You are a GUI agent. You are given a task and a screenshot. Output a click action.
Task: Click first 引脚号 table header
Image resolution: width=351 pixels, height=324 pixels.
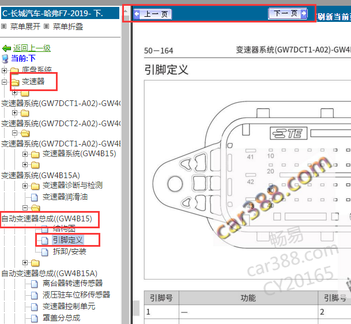click(161, 298)
